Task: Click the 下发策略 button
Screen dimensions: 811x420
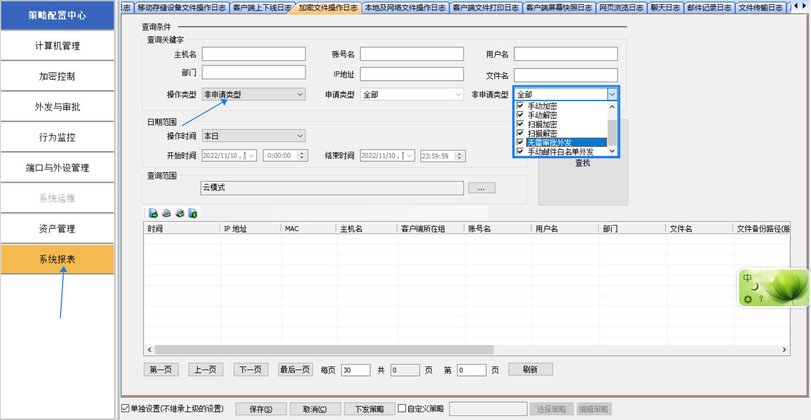Action: pos(369,409)
